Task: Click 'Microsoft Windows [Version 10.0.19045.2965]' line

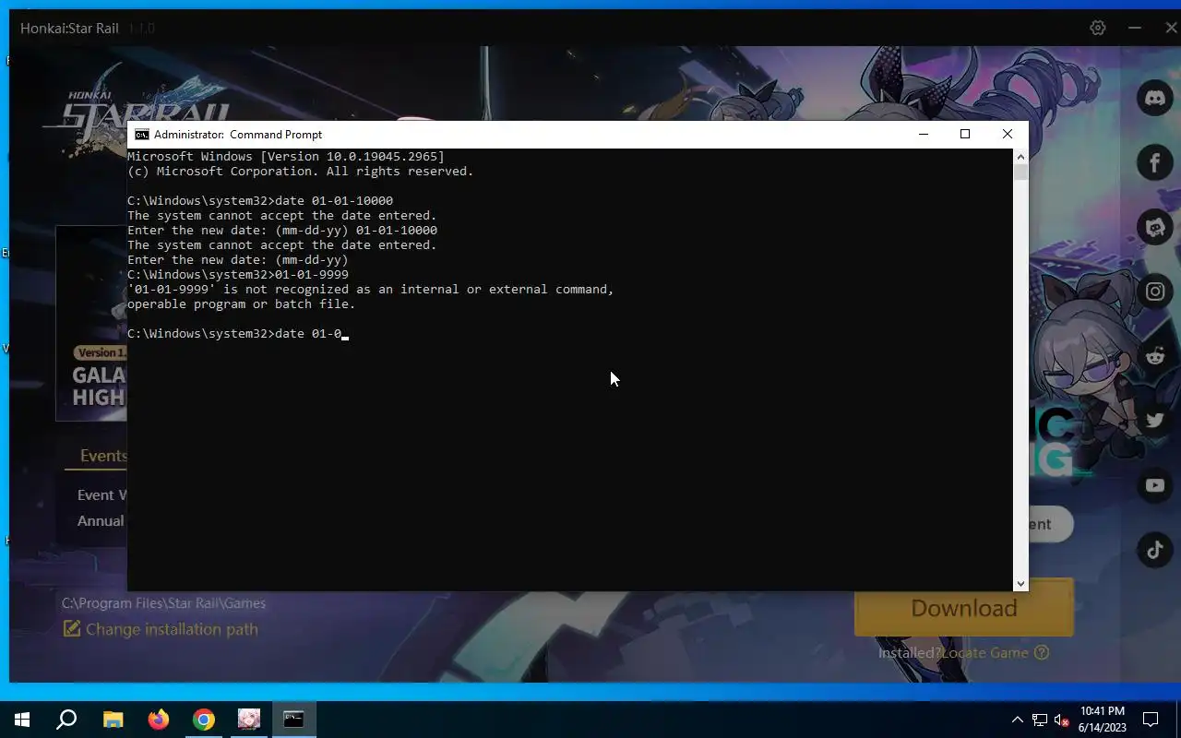Action: pyautogui.click(x=286, y=156)
